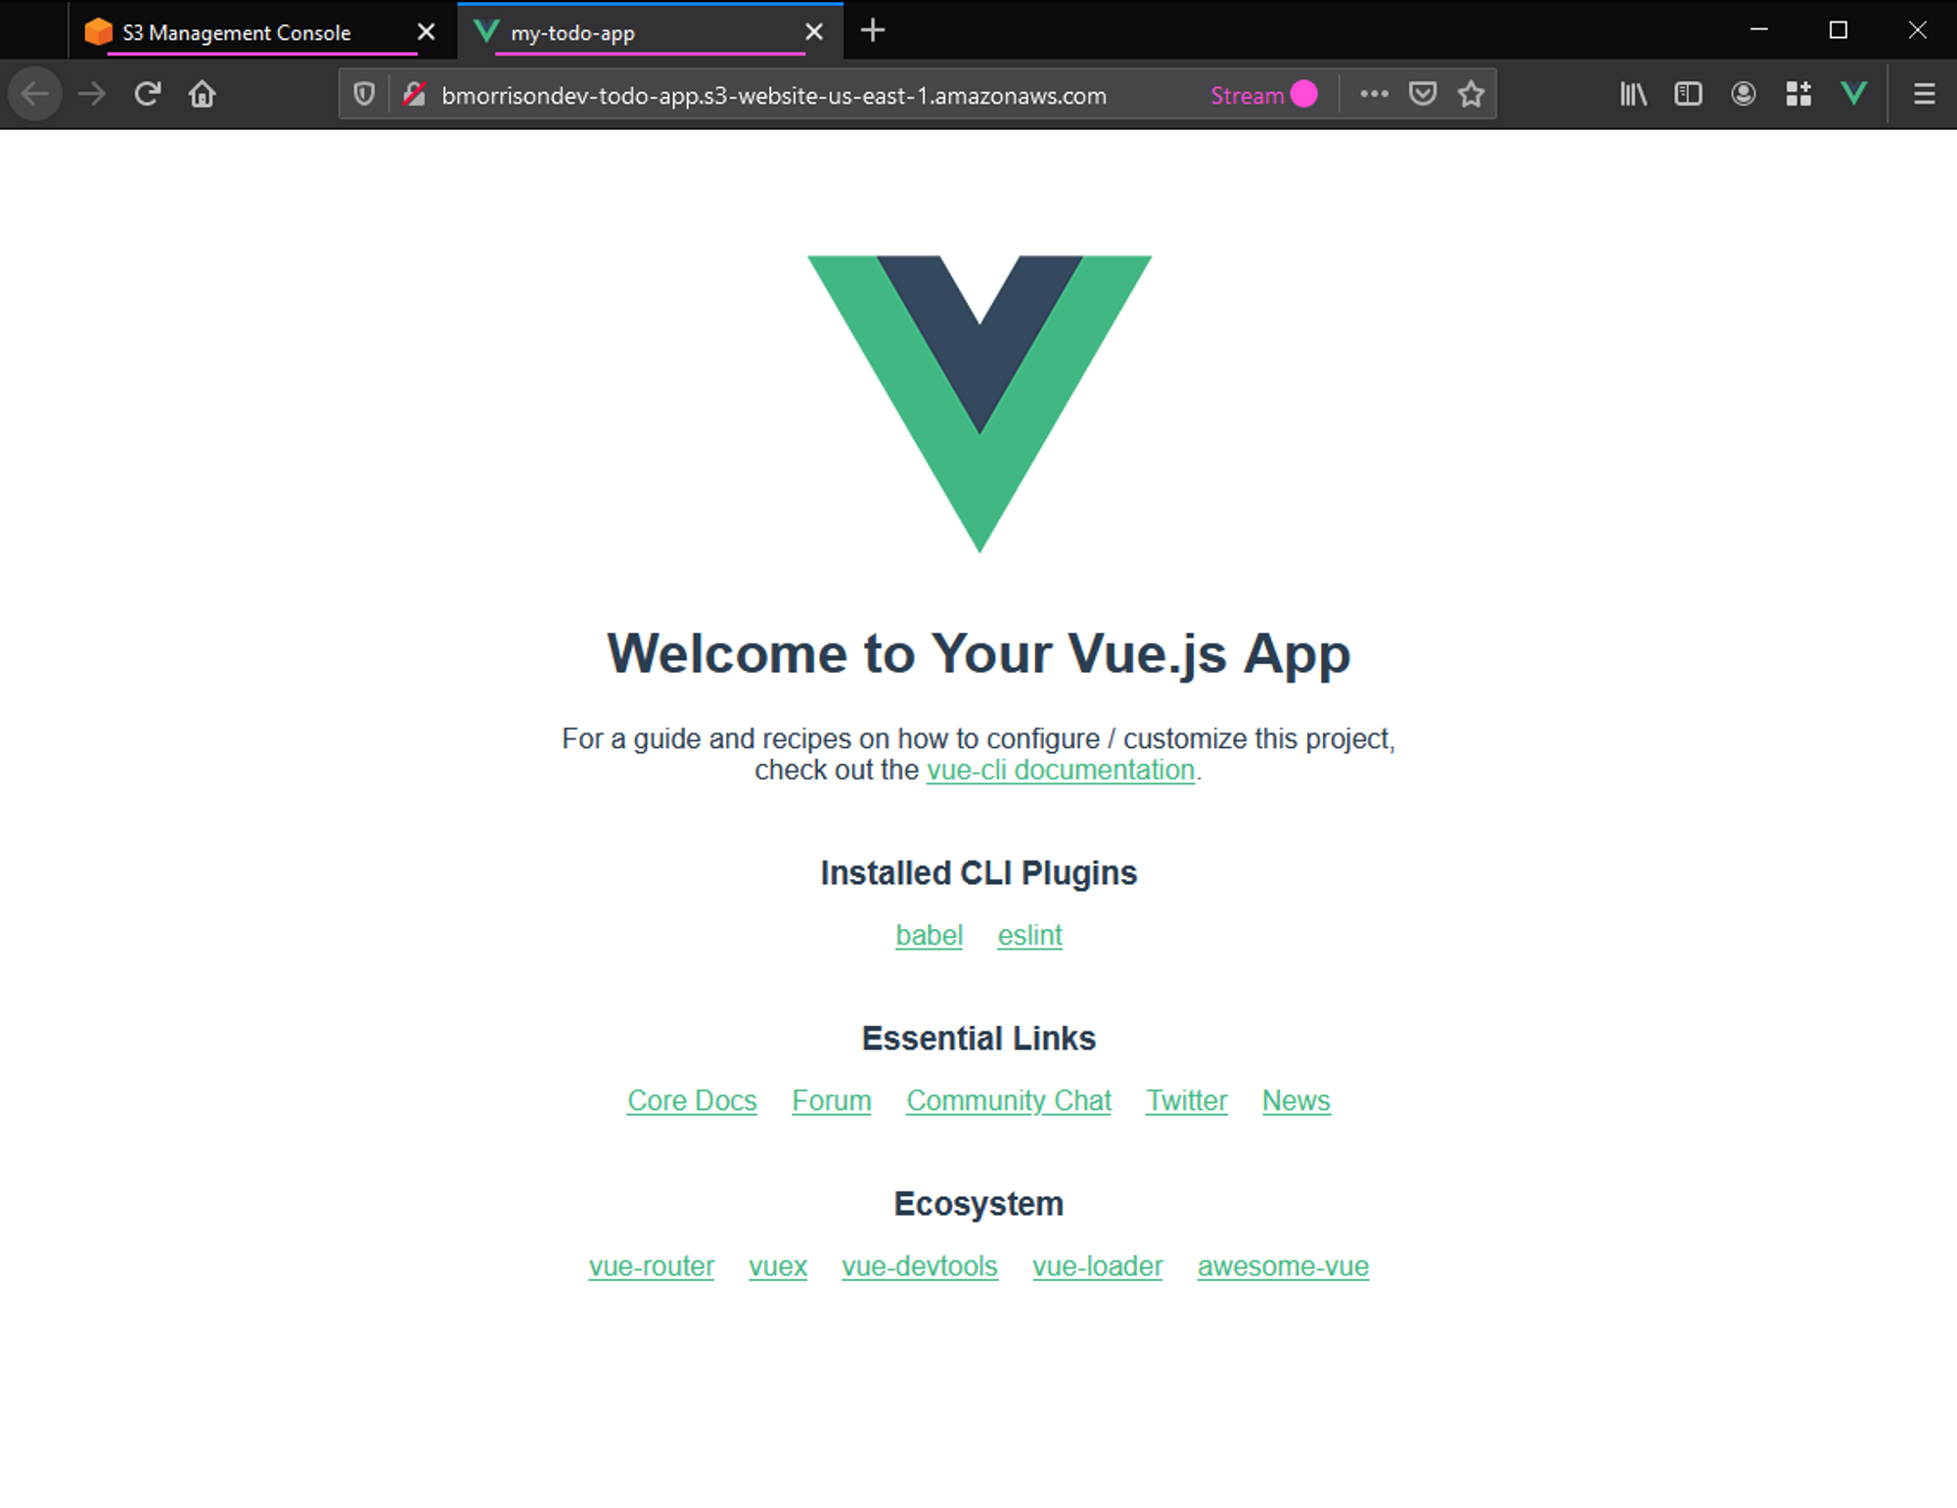
Task: Open the vue-router link
Action: click(x=651, y=1266)
